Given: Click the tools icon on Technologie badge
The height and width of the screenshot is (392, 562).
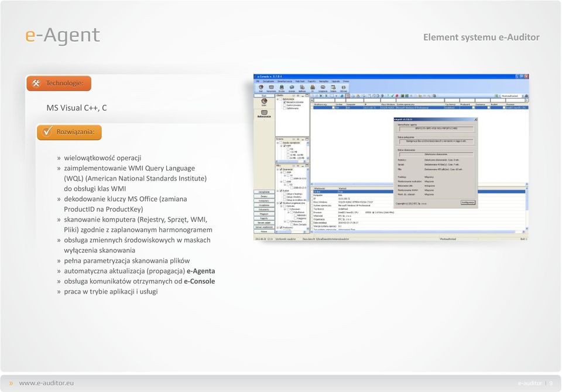Looking at the screenshot, I should [36, 83].
